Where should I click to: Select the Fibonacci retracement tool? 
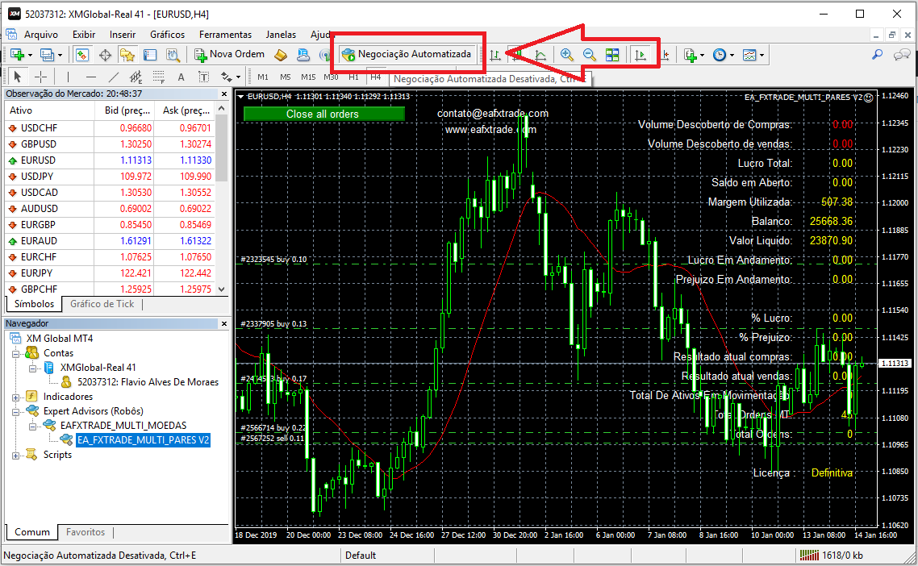157,76
